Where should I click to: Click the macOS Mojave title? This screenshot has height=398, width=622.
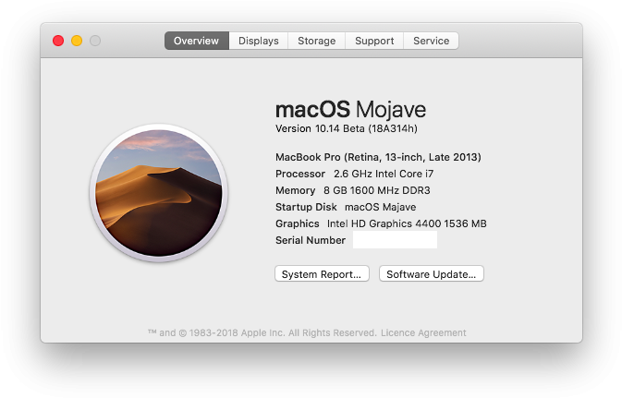(x=350, y=109)
